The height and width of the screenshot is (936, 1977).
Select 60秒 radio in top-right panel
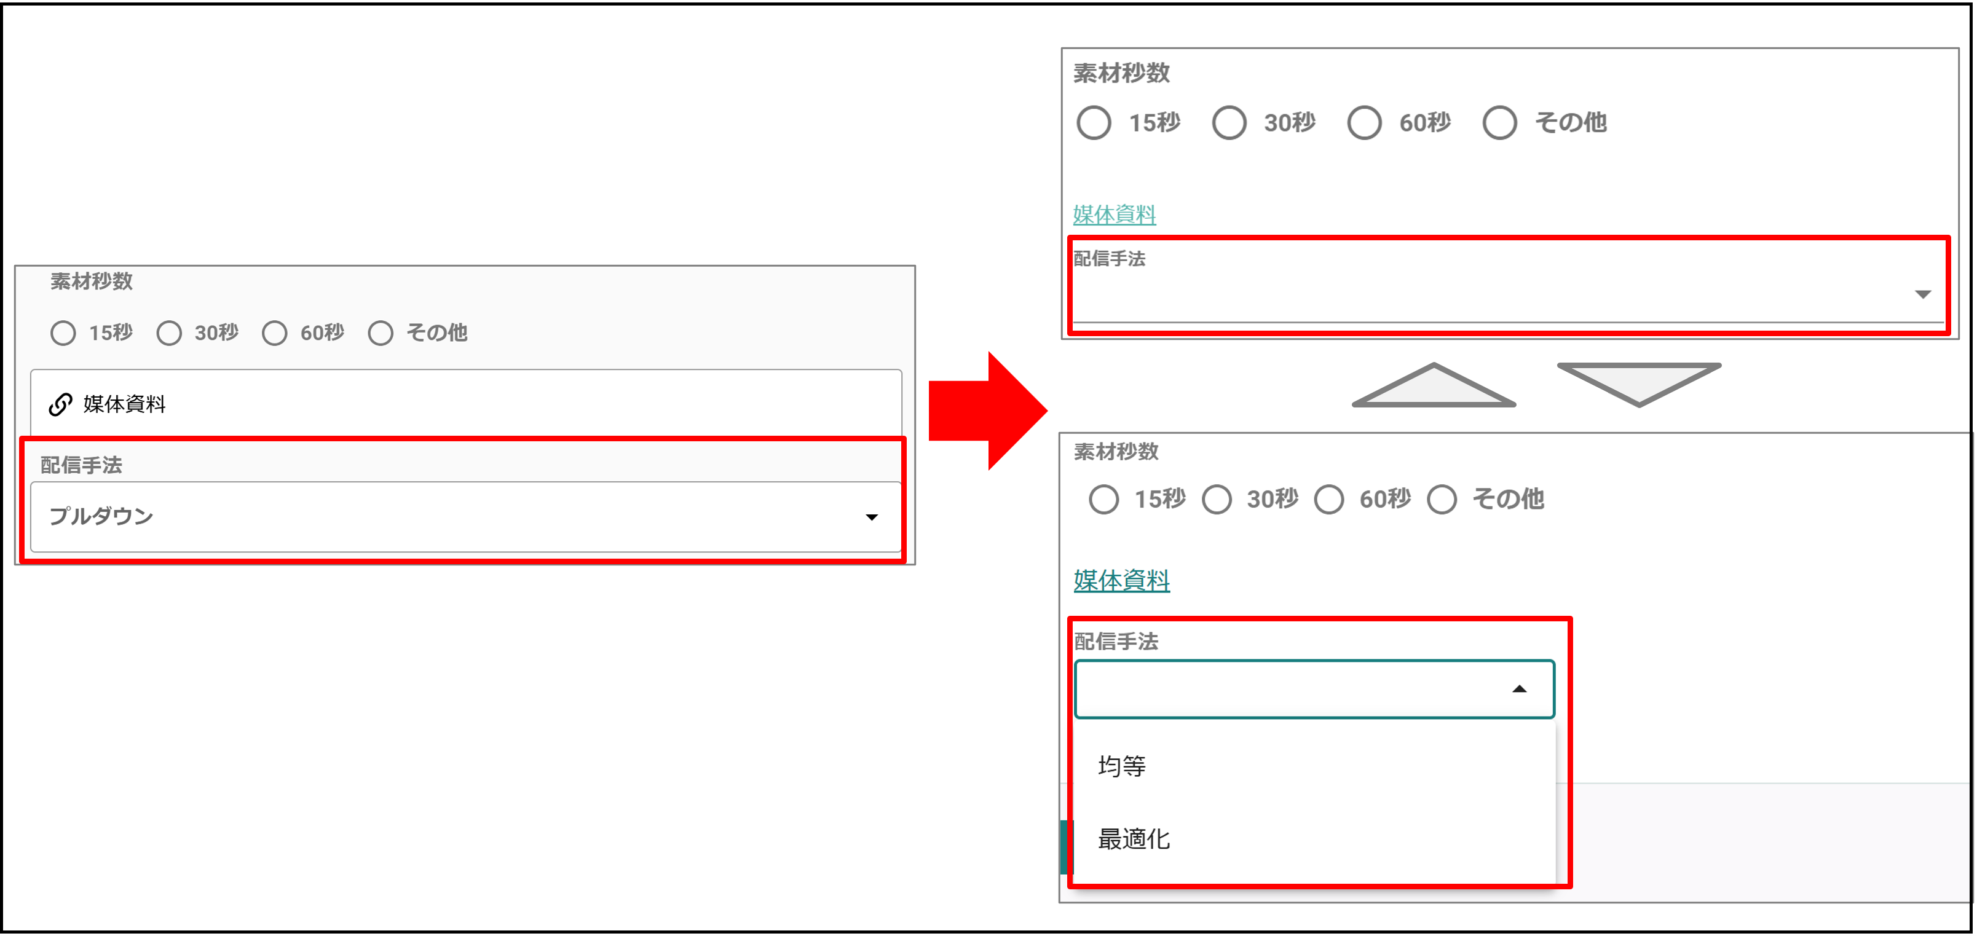pyautogui.click(x=1363, y=123)
